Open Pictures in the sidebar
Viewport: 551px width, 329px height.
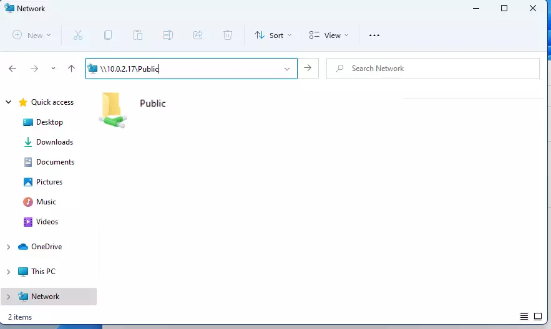point(49,182)
